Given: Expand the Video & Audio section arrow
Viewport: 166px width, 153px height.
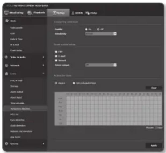Looking at the screenshot, I should coord(43,57).
